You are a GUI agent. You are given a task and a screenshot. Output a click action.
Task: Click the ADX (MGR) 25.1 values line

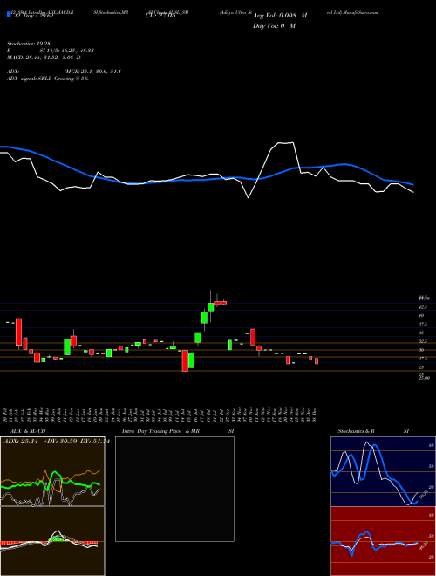click(64, 72)
